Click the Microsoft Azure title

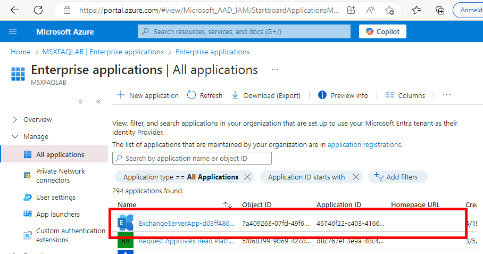65,32
